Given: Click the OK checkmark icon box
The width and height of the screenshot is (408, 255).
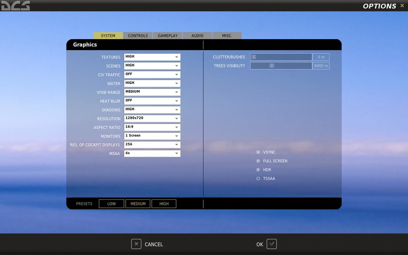Looking at the screenshot, I should [x=272, y=244].
